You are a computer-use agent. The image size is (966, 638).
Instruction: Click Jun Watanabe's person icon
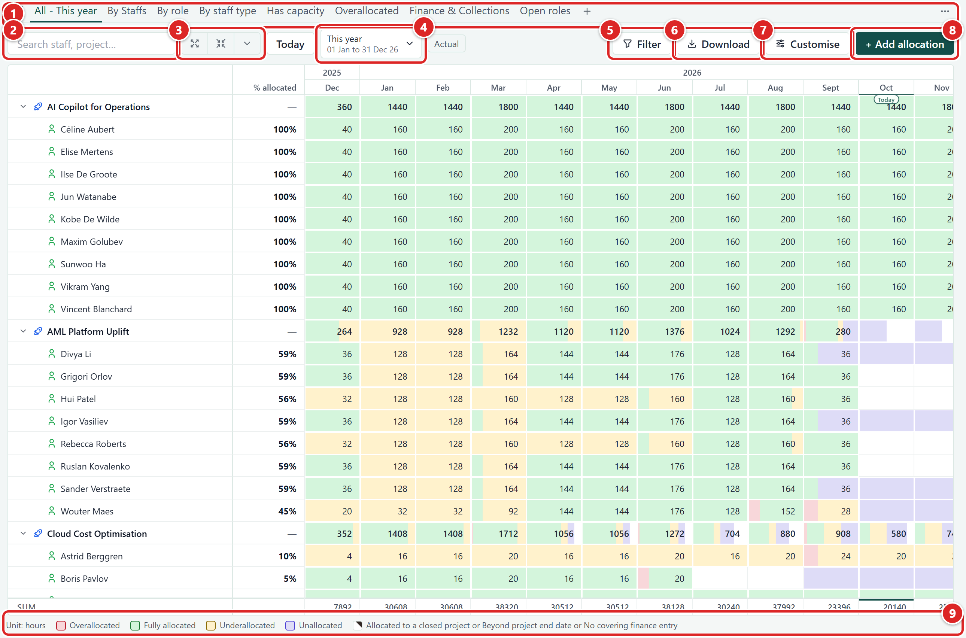click(x=52, y=197)
